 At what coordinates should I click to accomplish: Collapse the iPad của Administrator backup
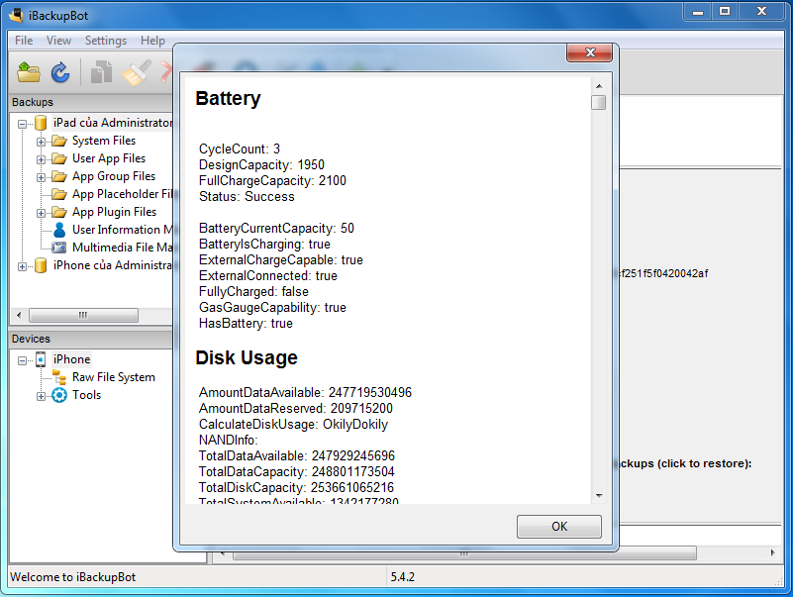pos(23,123)
